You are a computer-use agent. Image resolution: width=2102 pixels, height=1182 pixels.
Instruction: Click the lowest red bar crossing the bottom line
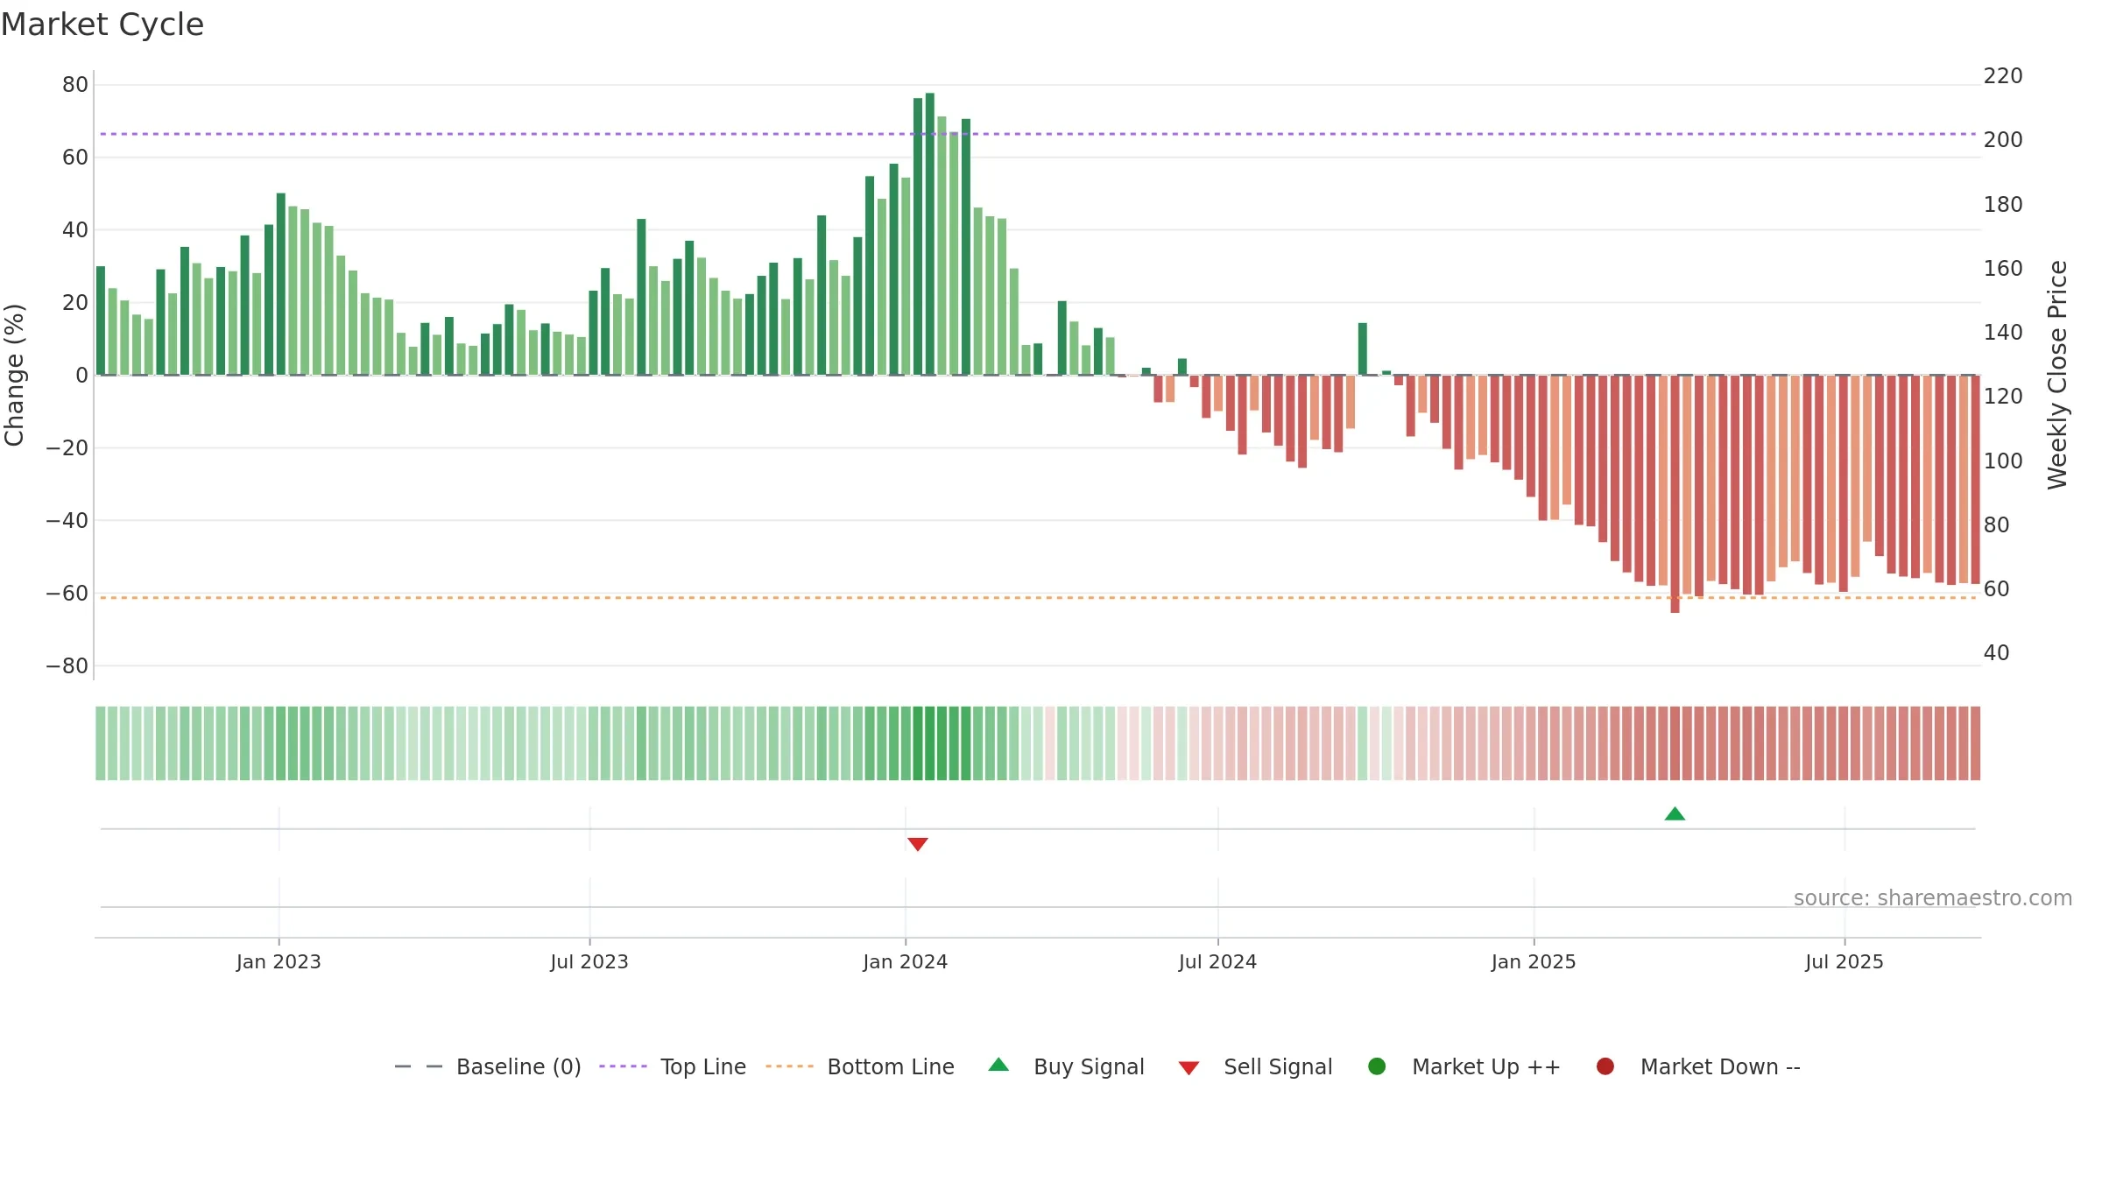tap(1675, 495)
